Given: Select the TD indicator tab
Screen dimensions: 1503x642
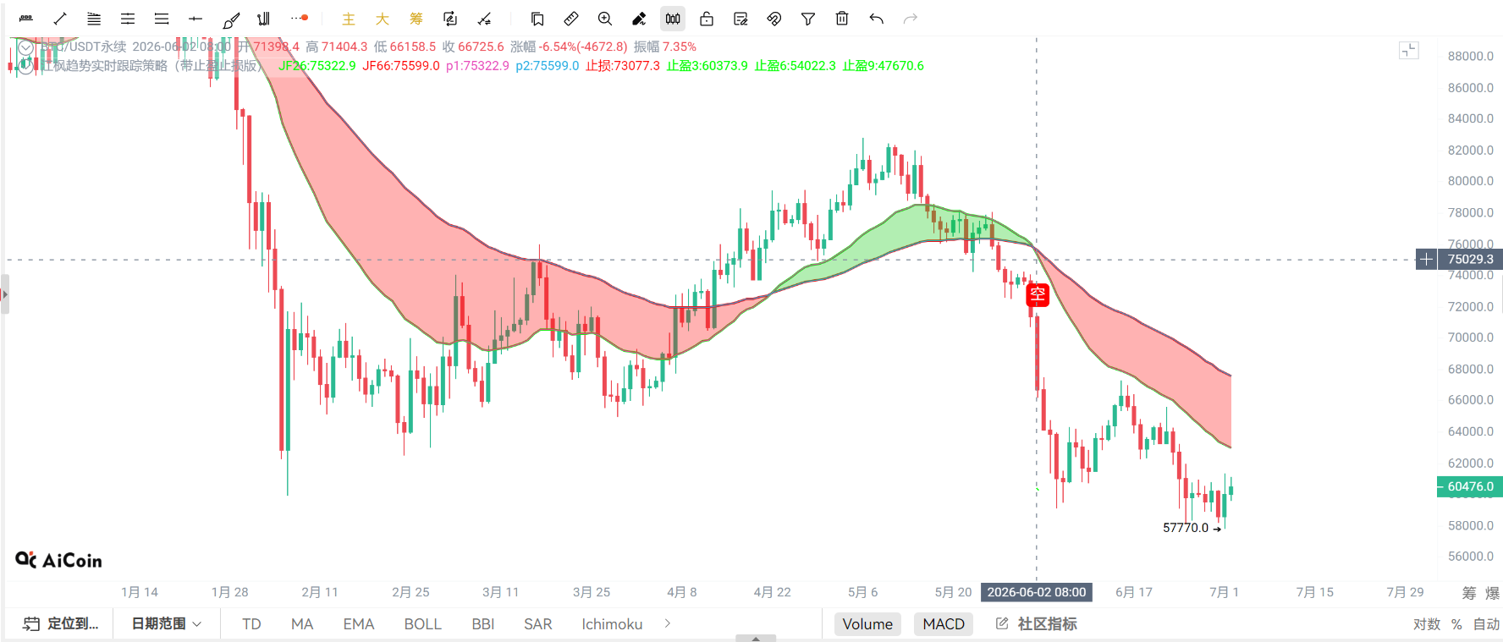Looking at the screenshot, I should (x=251, y=624).
